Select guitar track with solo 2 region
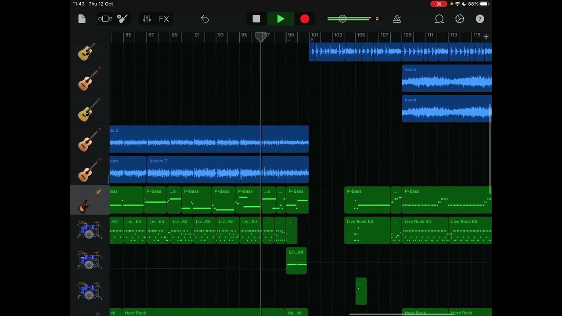The width and height of the screenshot is (562, 316). pos(90,139)
